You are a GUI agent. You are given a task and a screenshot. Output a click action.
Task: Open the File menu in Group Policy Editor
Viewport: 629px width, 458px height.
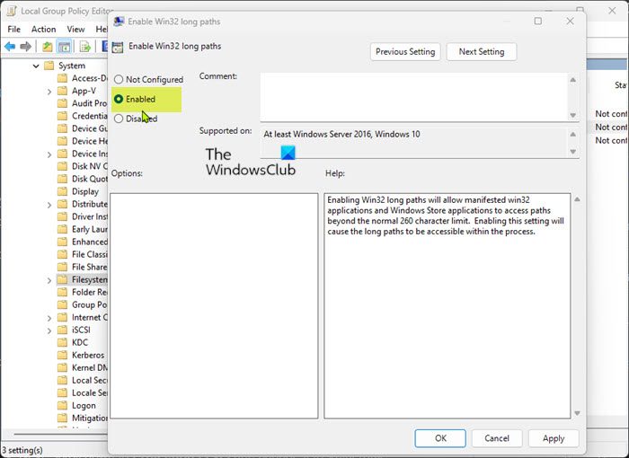(x=13, y=30)
